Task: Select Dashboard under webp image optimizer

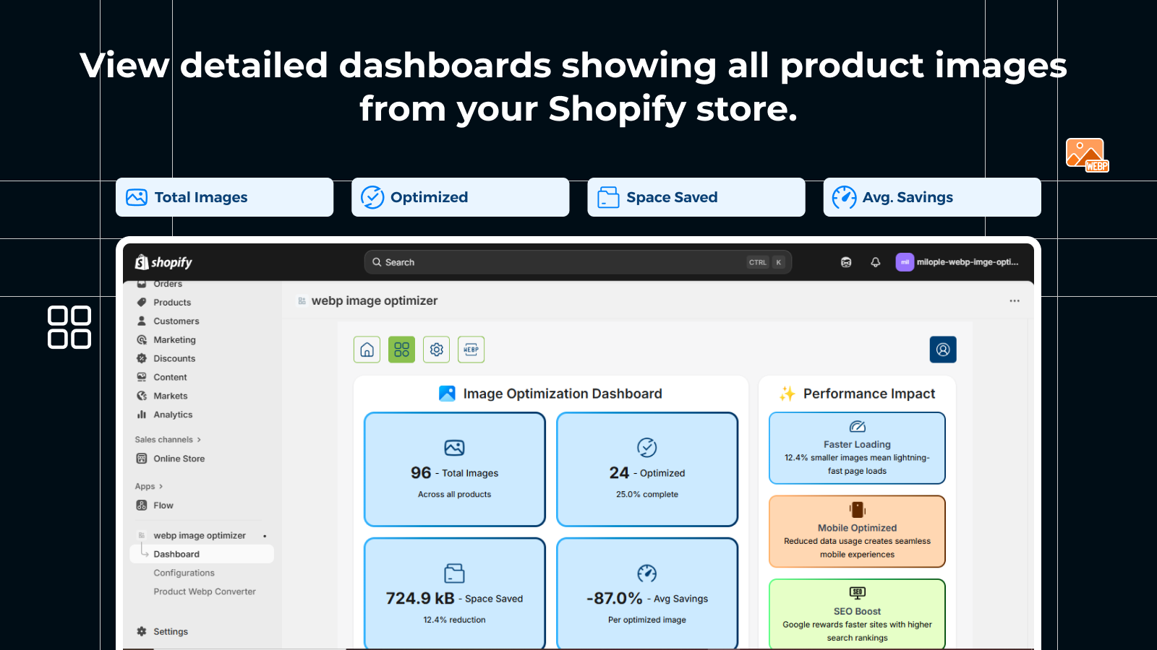Action: click(x=176, y=553)
